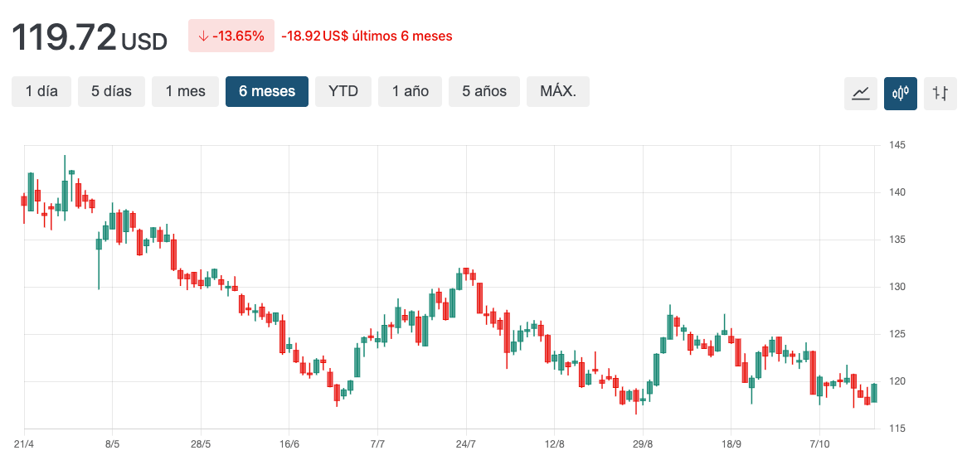
Task: Switch to line chart view icon
Action: pos(860,93)
